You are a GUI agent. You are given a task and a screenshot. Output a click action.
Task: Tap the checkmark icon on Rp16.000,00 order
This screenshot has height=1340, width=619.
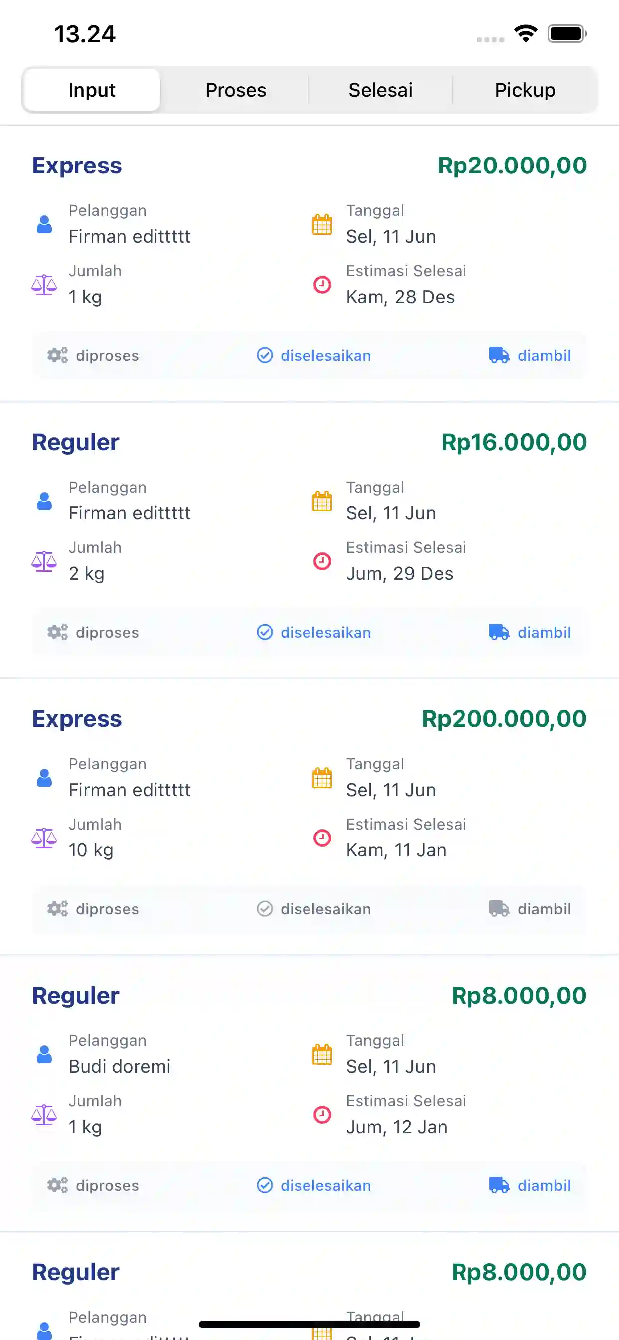tap(265, 632)
